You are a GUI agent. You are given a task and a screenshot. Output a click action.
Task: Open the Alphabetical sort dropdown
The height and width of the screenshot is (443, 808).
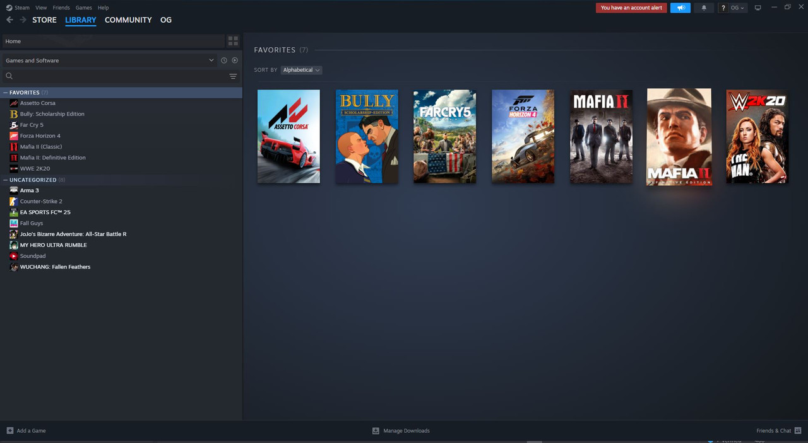[x=302, y=70]
